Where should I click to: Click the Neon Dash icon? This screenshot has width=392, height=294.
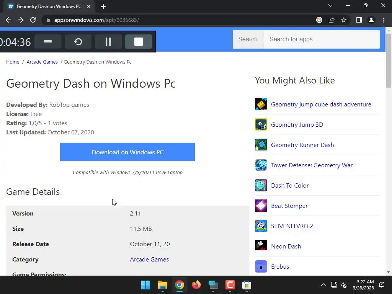(261, 245)
